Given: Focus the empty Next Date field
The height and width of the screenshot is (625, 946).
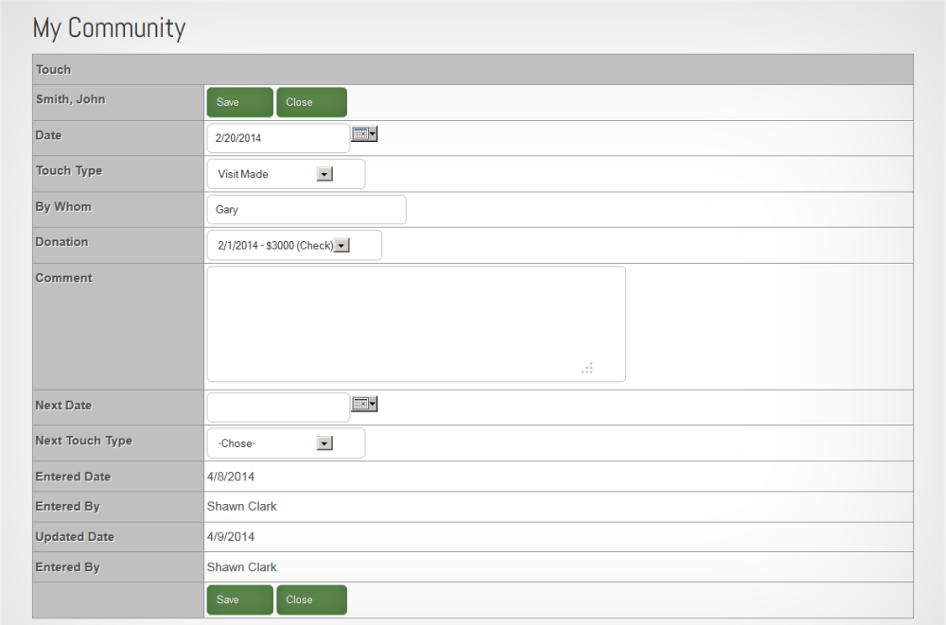Looking at the screenshot, I should (x=277, y=408).
